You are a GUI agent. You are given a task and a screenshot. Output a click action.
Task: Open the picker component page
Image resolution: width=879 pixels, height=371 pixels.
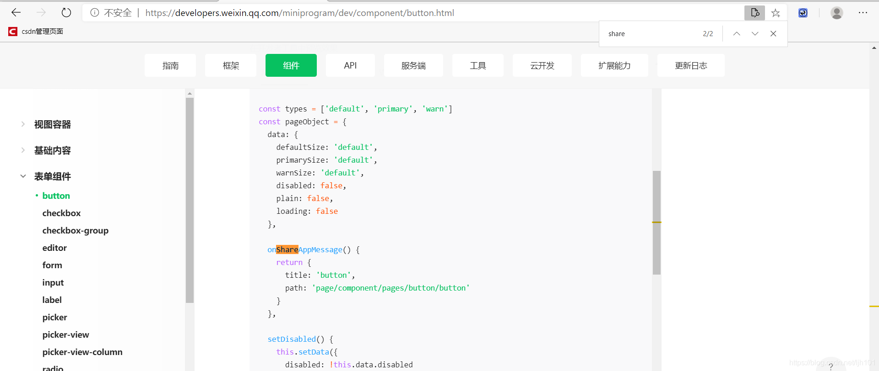click(54, 317)
